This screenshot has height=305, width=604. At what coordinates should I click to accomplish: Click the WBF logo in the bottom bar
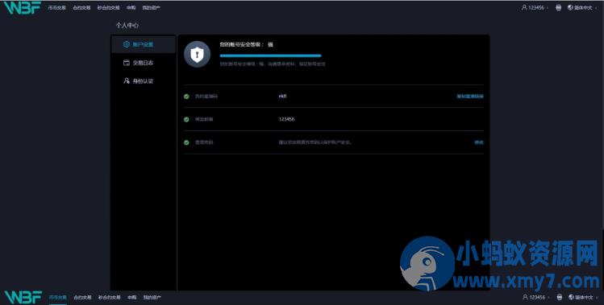[23, 297]
